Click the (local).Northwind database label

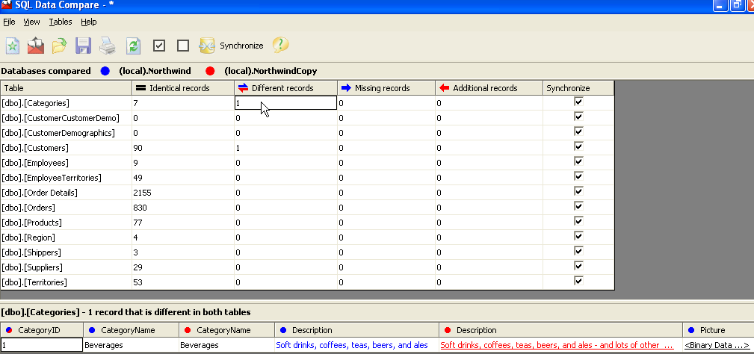[x=155, y=71]
